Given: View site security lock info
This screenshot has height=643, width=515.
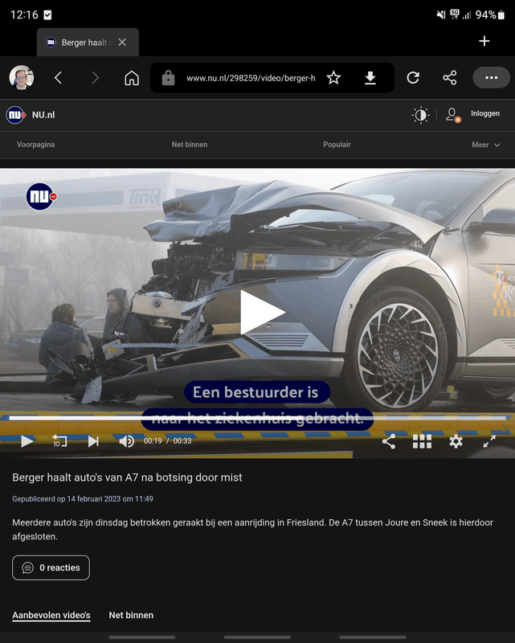Looking at the screenshot, I should click(x=168, y=77).
